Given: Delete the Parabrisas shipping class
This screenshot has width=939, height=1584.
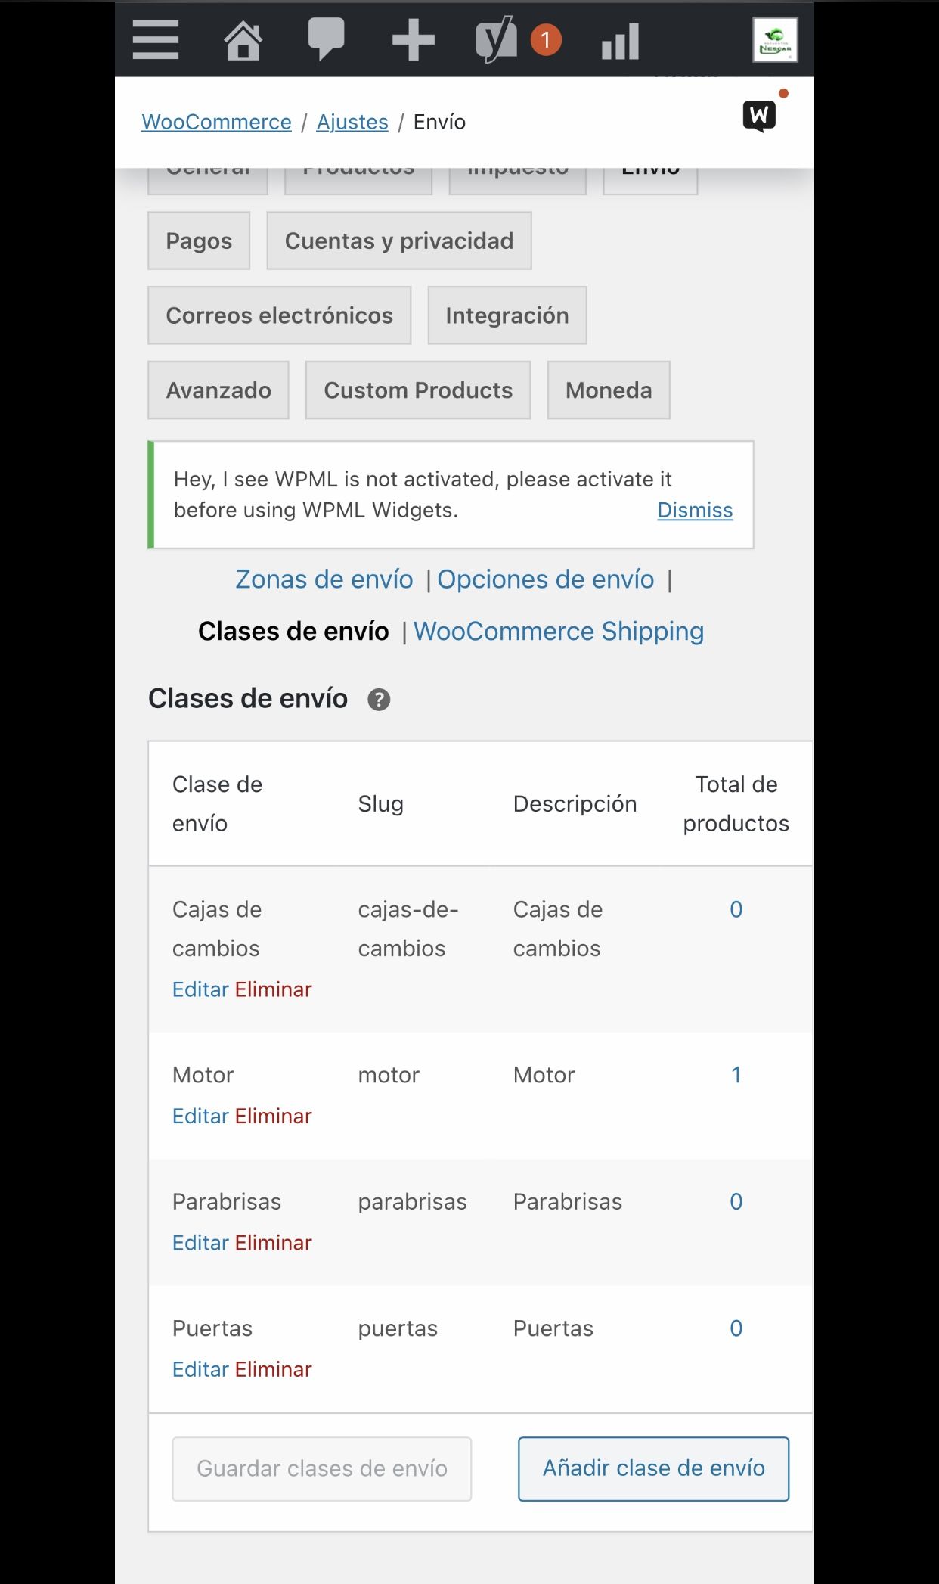Looking at the screenshot, I should pos(273,1242).
